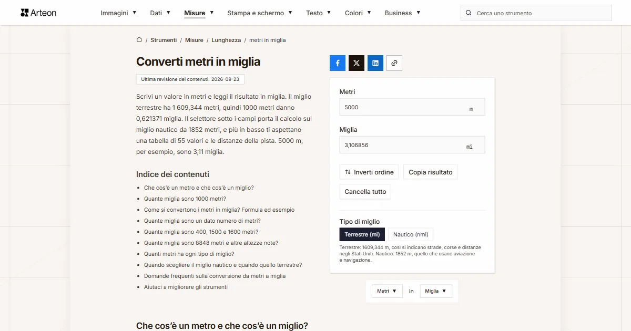The width and height of the screenshot is (631, 331).
Task: Open the Immagini menu
Action: [118, 13]
